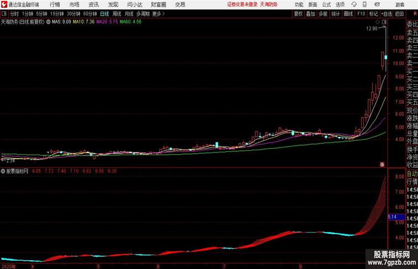Open the 股票指标网 indicator settings circle icon
This screenshot has height=269, width=418.
click(x=3, y=171)
